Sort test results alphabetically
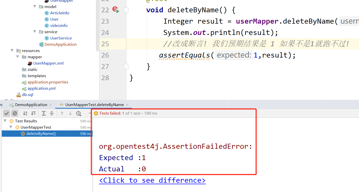This screenshot has width=359, height=192. [25, 113]
